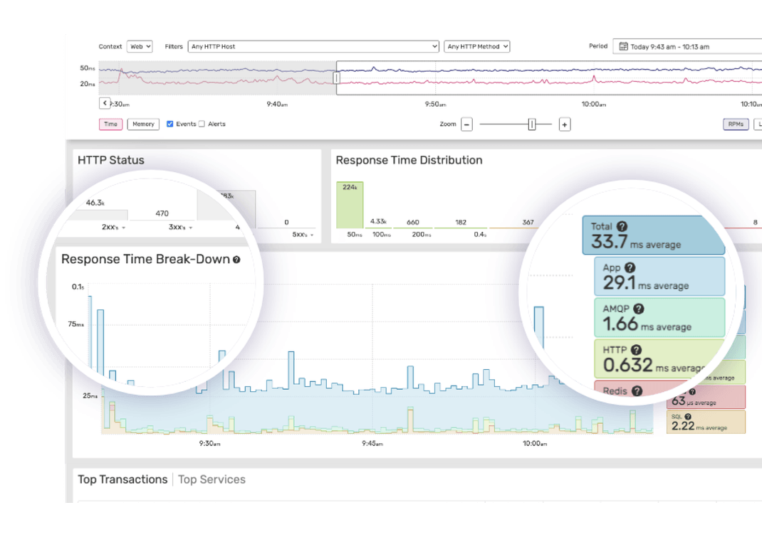Image resolution: width=762 pixels, height=537 pixels.
Task: Select the App 29.1 ms average card
Action: pyautogui.click(x=659, y=276)
